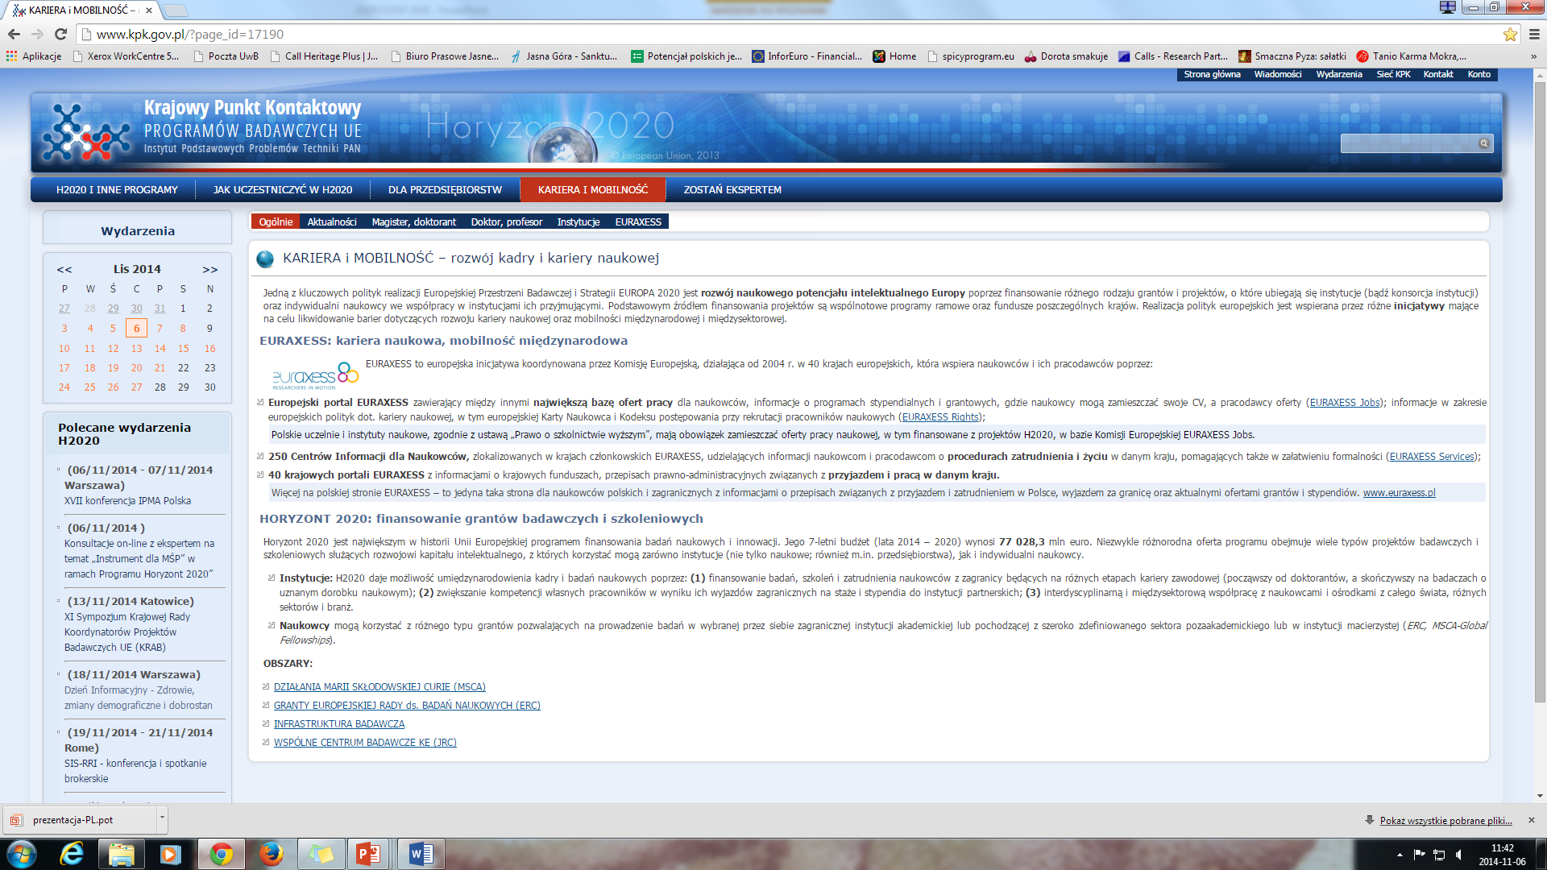Launch Internet Explorer from the taskbar
Screen dimensions: 1547x870
pos(72,854)
